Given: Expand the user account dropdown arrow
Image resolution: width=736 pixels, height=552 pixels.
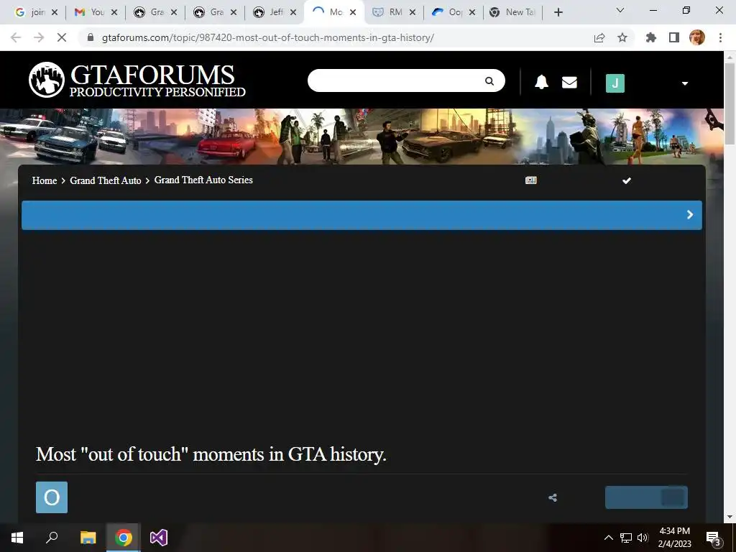Looking at the screenshot, I should pos(684,83).
